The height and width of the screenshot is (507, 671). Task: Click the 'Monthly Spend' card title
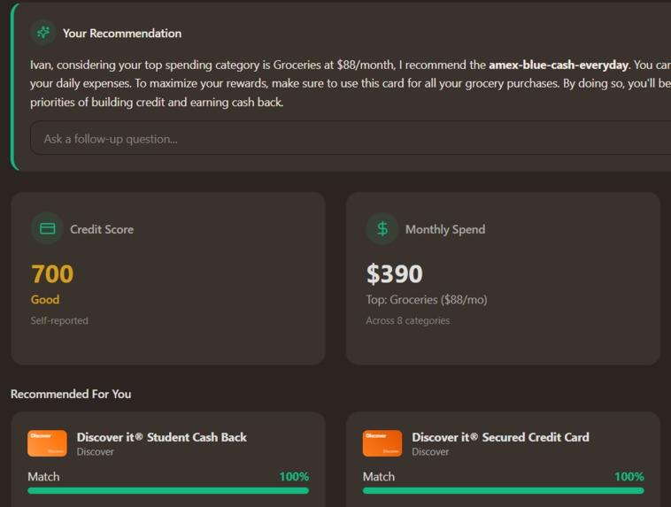445,229
